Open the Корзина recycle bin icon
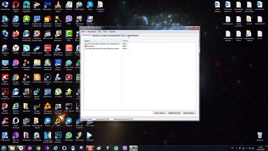Screen dimensions: 268x151 pos(260,136)
